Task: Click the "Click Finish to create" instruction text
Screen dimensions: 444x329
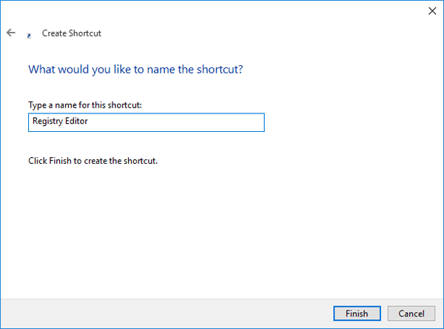Action: 92,161
